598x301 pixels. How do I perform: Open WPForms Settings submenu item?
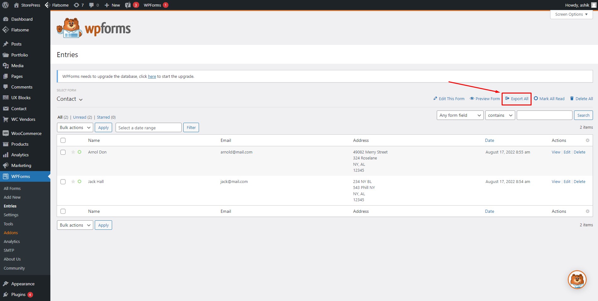11,215
